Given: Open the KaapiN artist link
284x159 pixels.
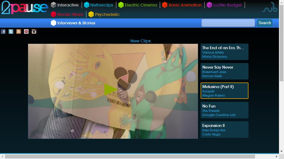Looking at the screenshot, I should click(x=208, y=91).
